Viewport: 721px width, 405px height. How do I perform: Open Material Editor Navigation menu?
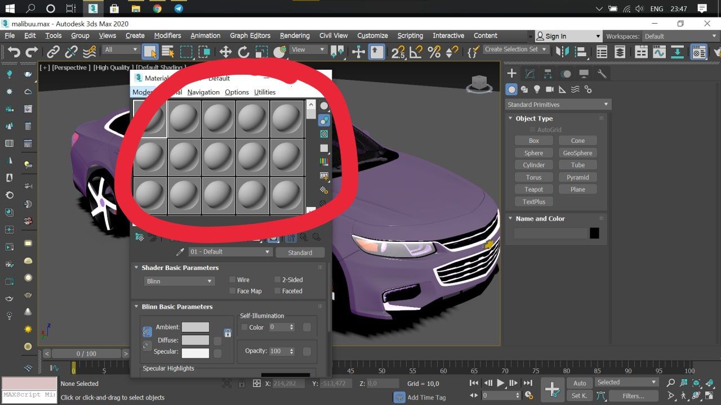[x=203, y=92]
